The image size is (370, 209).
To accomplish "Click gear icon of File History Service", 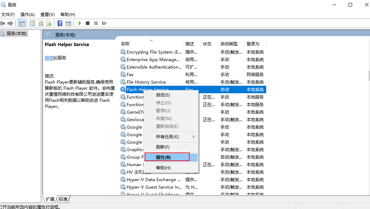I will pos(123,82).
